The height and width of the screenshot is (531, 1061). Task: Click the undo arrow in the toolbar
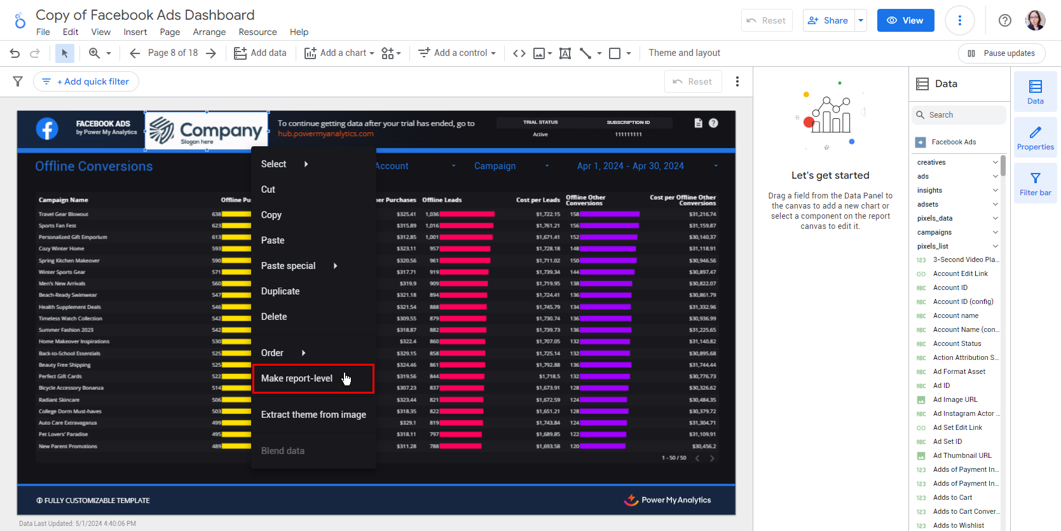click(x=15, y=53)
